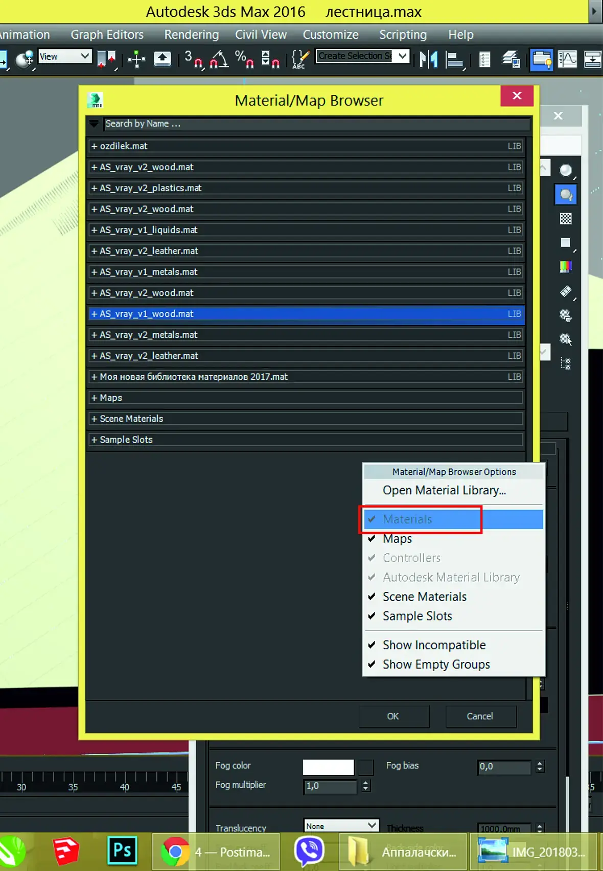Uncheck Sample Slots option
Screen dimensions: 603x871
[453, 616]
